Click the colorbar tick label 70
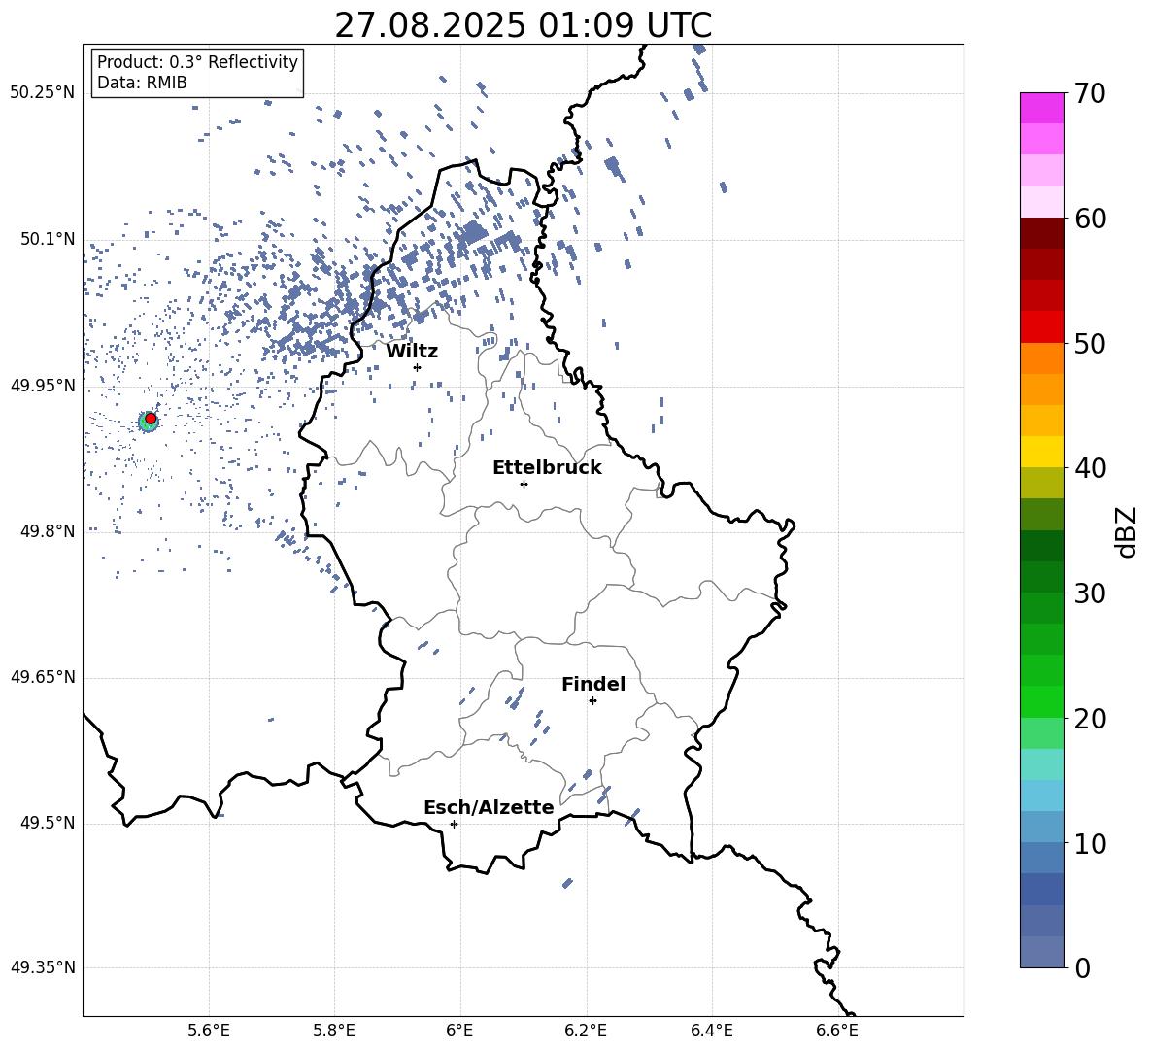The width and height of the screenshot is (1150, 1050). pyautogui.click(x=1090, y=94)
